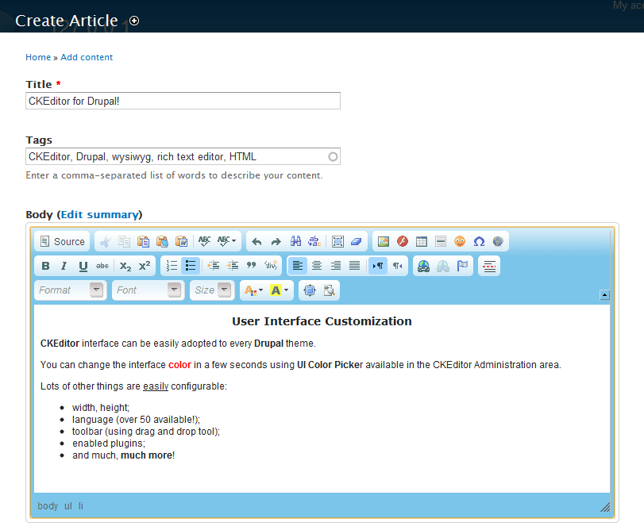644x526 pixels.
Task: Navigate to Add content breadcrumb link
Action: pyautogui.click(x=87, y=57)
